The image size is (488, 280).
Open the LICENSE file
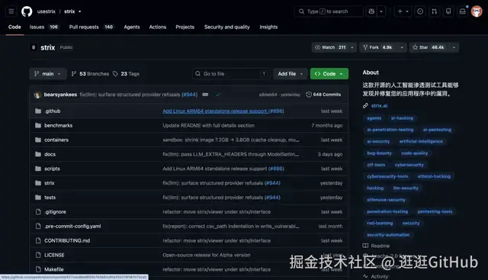click(x=54, y=255)
